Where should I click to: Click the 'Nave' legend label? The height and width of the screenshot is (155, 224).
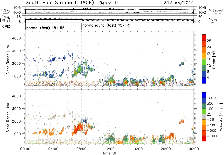213,20
